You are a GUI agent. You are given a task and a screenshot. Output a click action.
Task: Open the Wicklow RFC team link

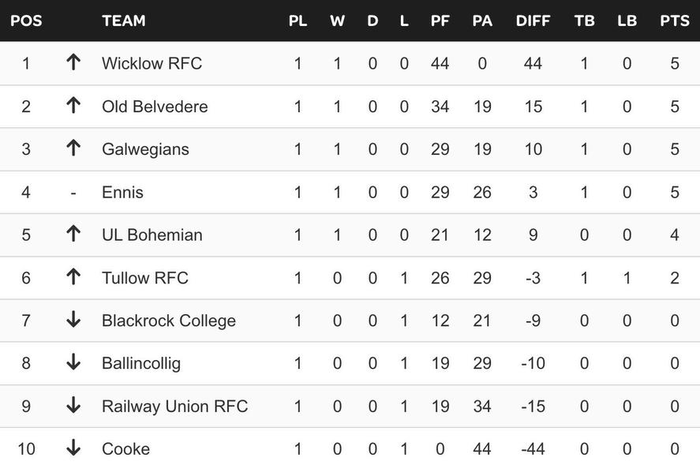(x=152, y=63)
